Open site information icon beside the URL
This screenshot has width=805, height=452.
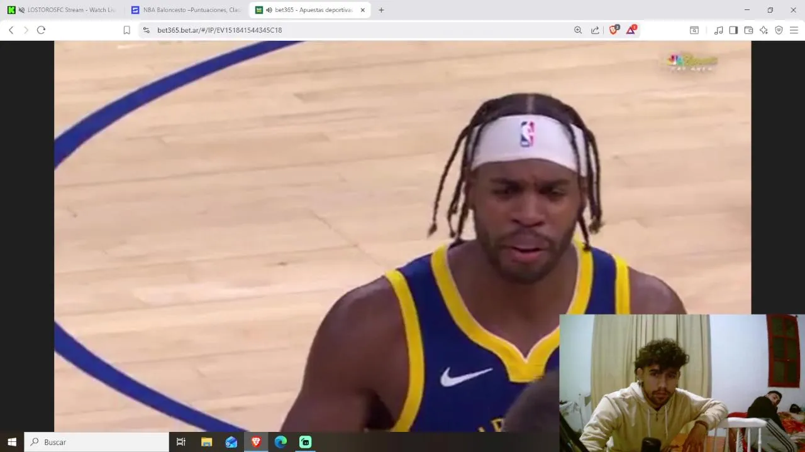pos(147,30)
